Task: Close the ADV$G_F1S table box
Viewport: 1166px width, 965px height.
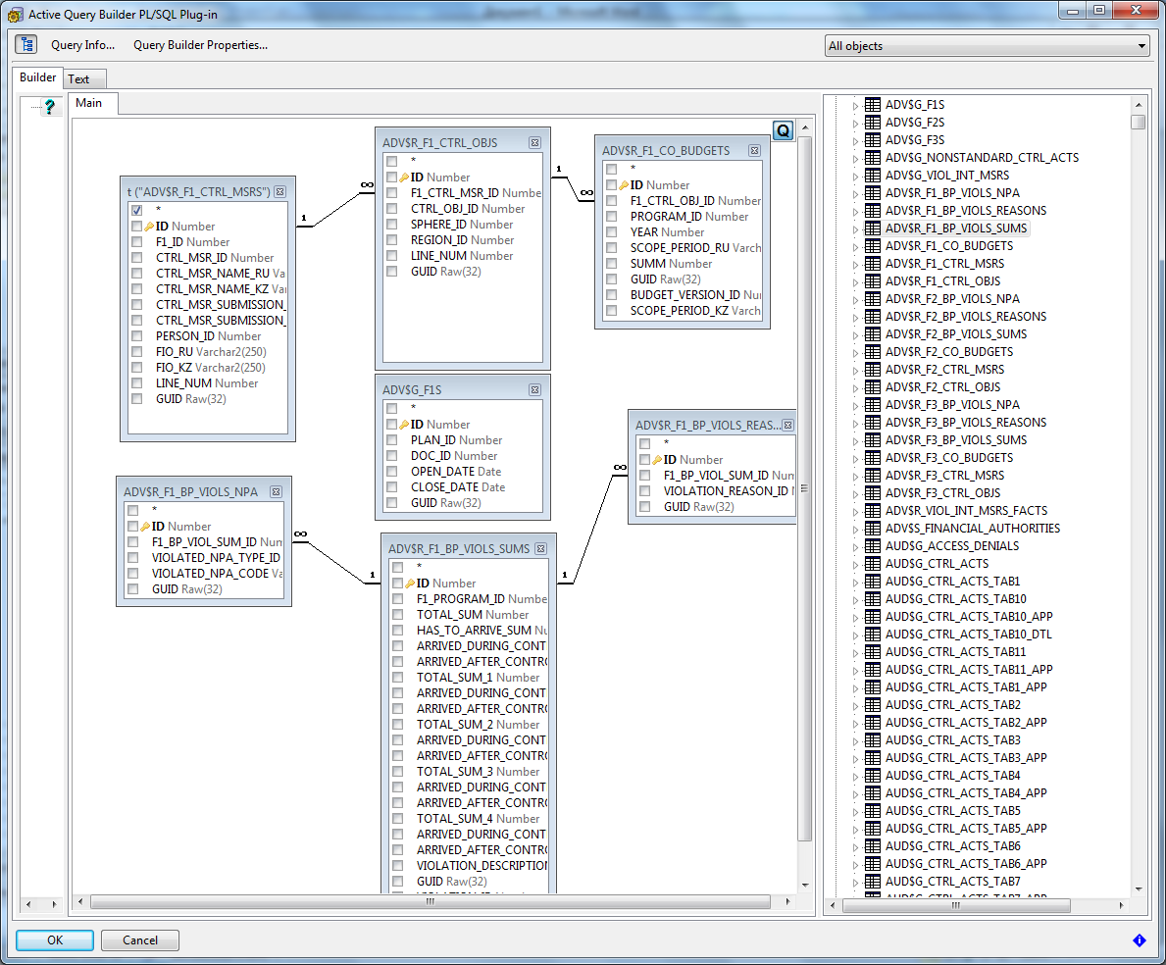Action: (x=534, y=389)
